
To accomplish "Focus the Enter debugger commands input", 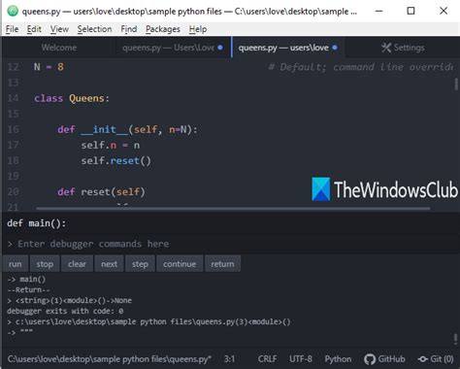I will tap(230, 244).
